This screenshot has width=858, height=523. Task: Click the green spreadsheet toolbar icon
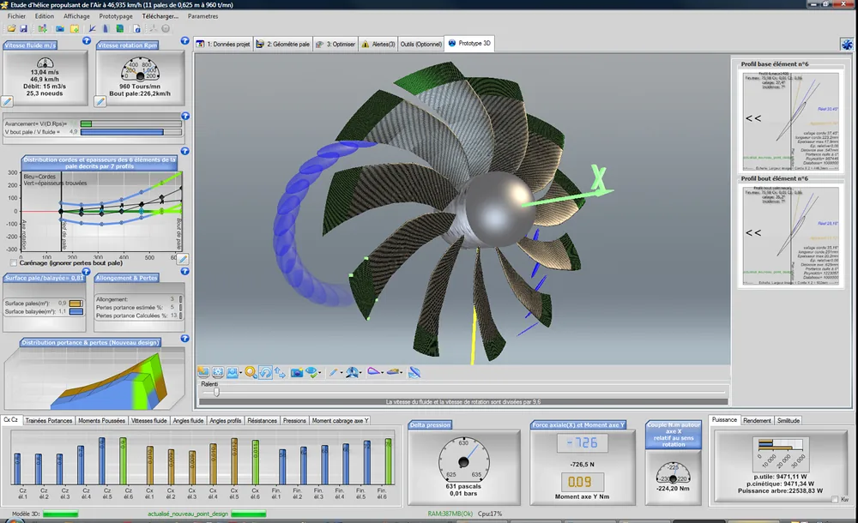[120, 28]
